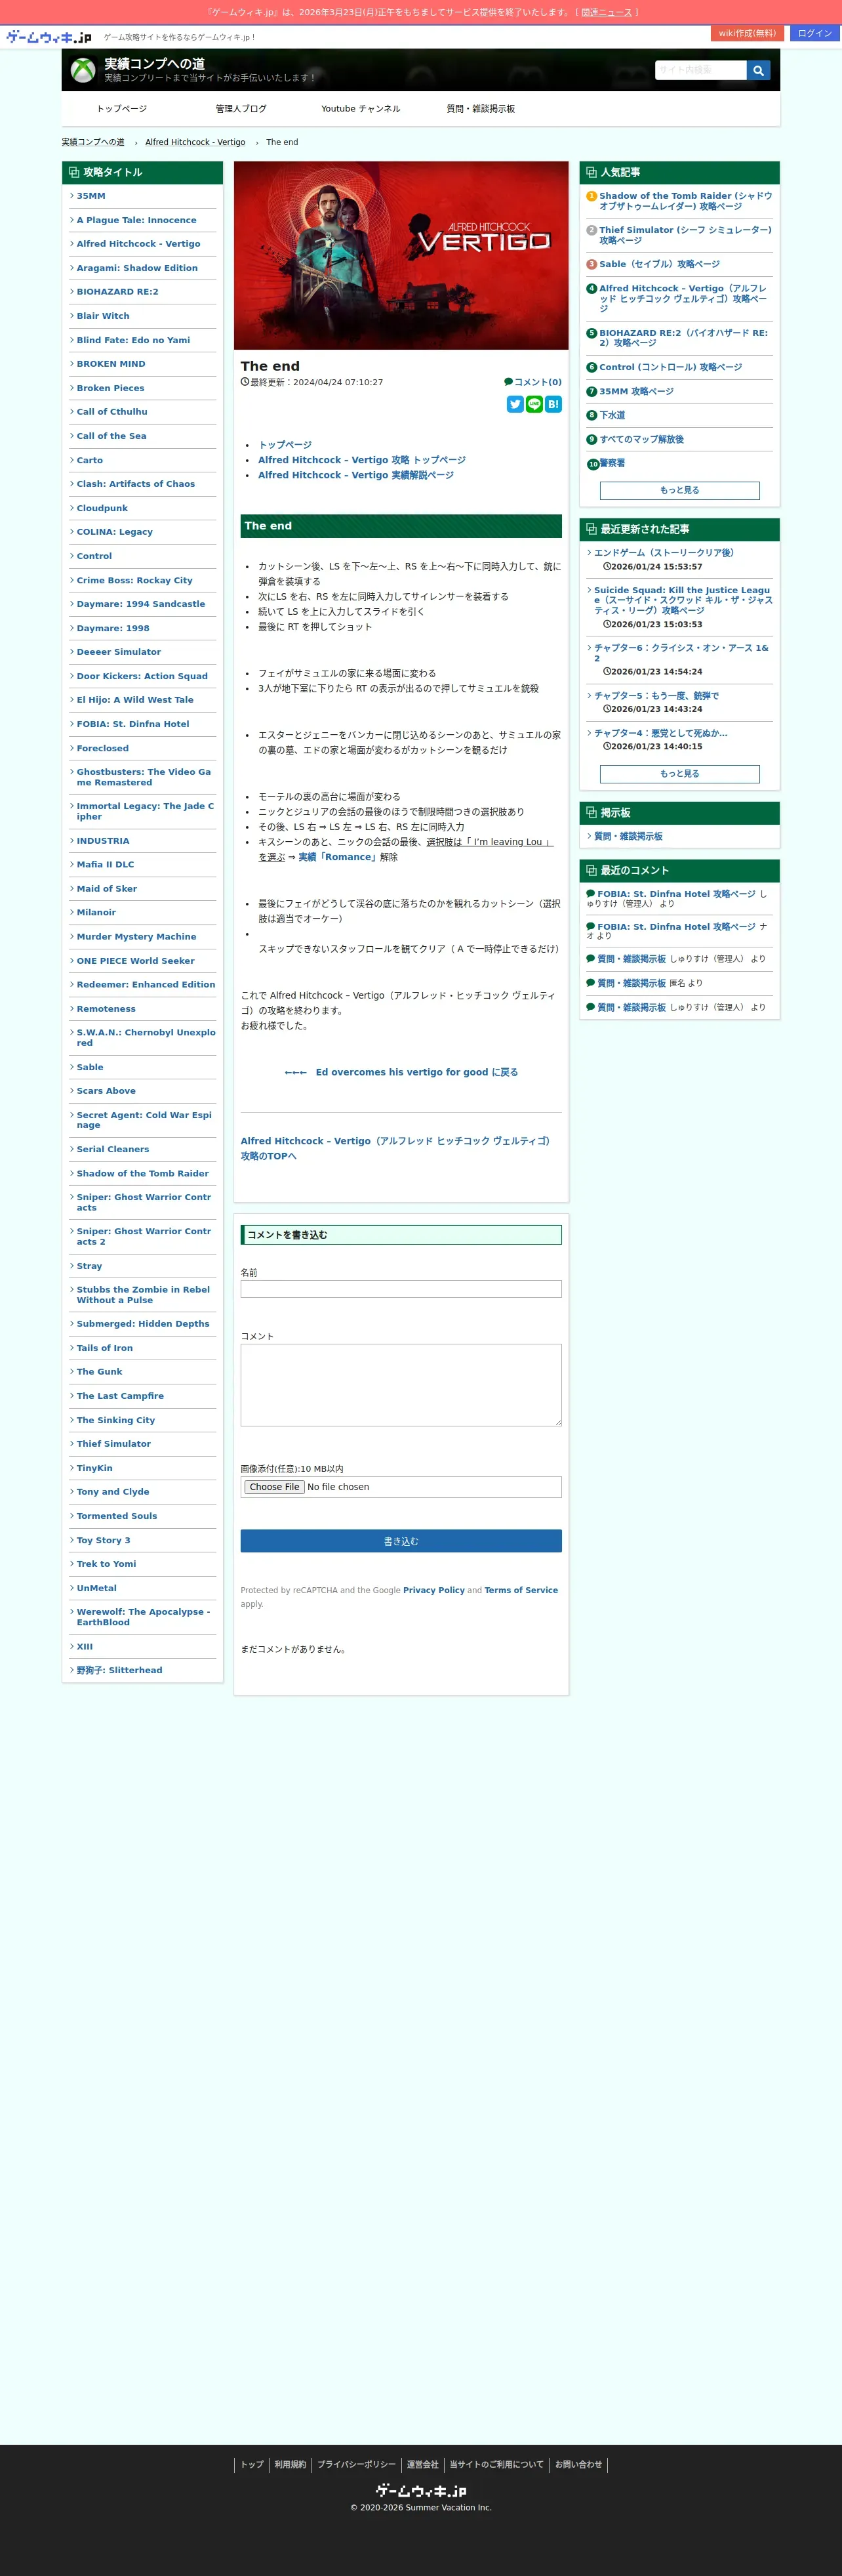Open reCAPTCHA Terms of Service link
This screenshot has width=842, height=2576.
click(521, 1590)
